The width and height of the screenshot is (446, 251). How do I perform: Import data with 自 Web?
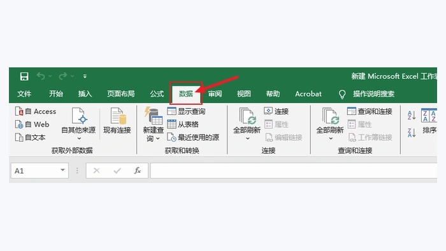[32, 125]
